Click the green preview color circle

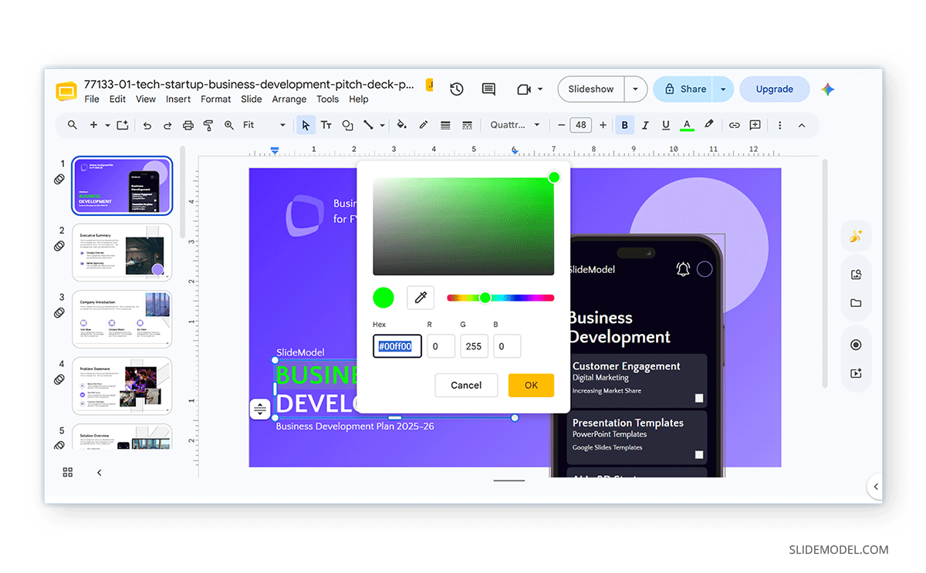384,298
